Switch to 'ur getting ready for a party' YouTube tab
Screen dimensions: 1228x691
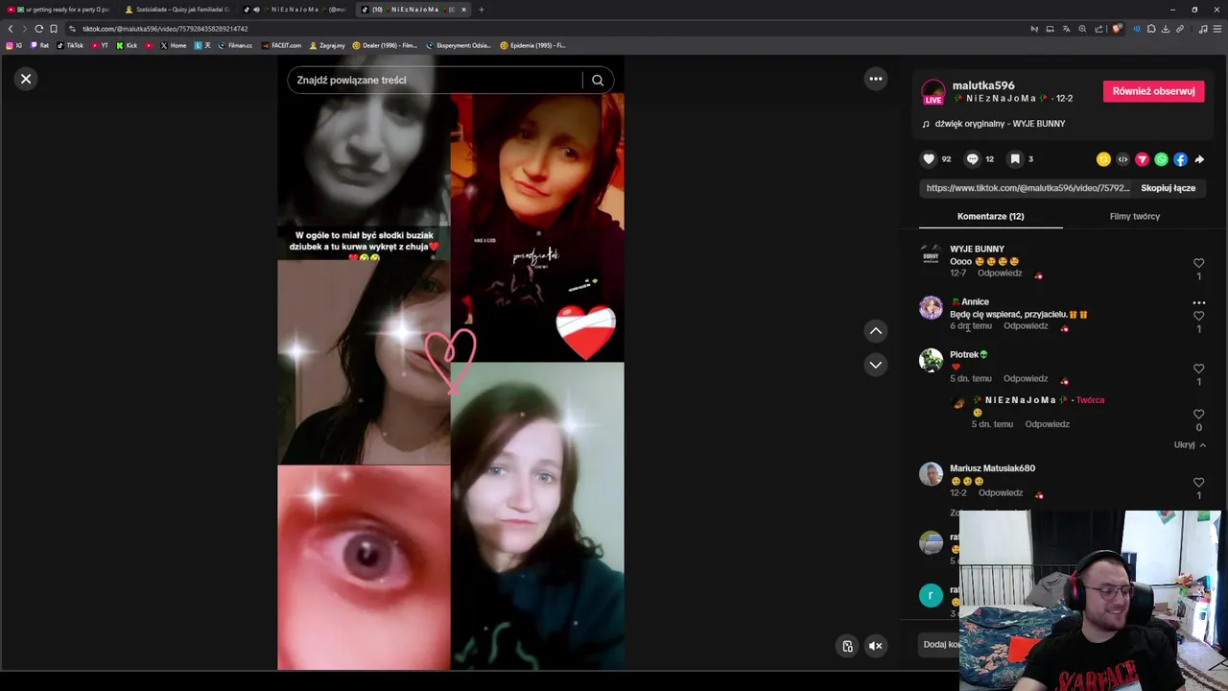[59, 10]
